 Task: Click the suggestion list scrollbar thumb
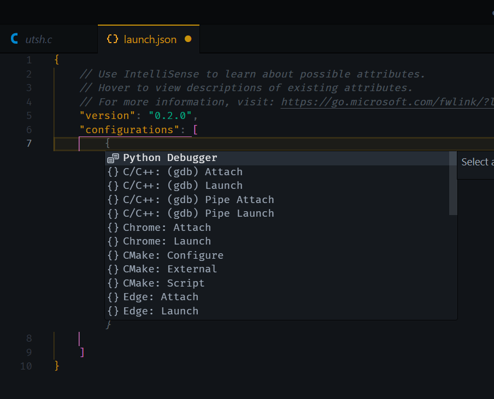(x=453, y=183)
